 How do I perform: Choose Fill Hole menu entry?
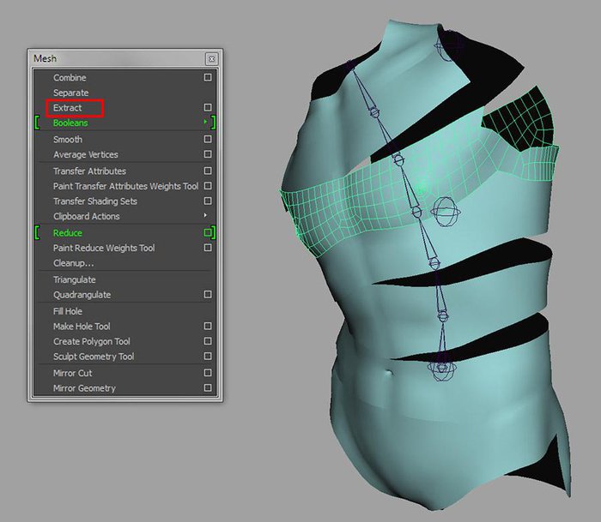tap(68, 311)
